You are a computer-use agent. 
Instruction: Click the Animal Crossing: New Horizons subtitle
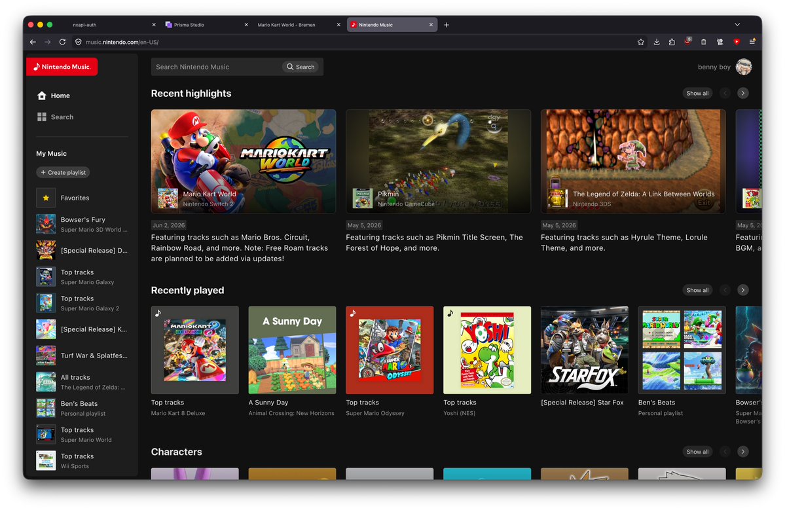pos(291,413)
